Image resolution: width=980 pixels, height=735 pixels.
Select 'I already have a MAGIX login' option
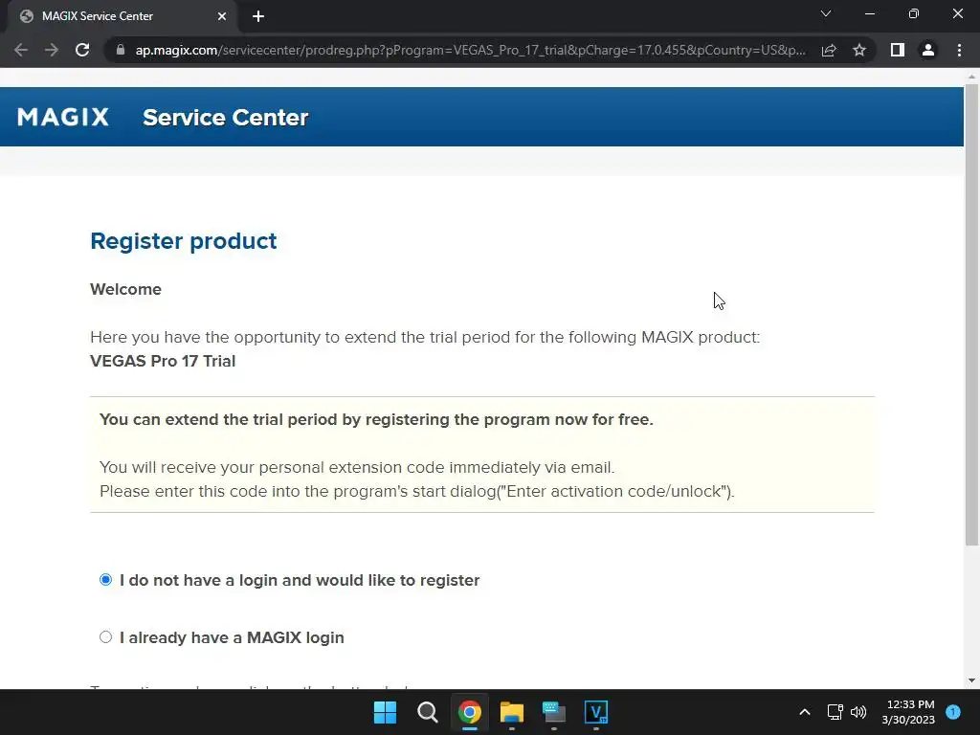click(x=105, y=636)
